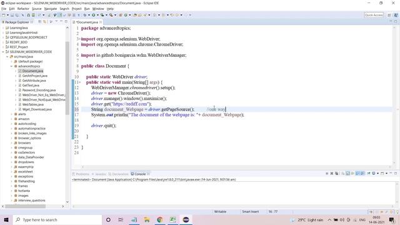Toggle Mark Occurrences highlighted toolbar button
The height and width of the screenshot is (225, 400).
[x=59, y=15]
